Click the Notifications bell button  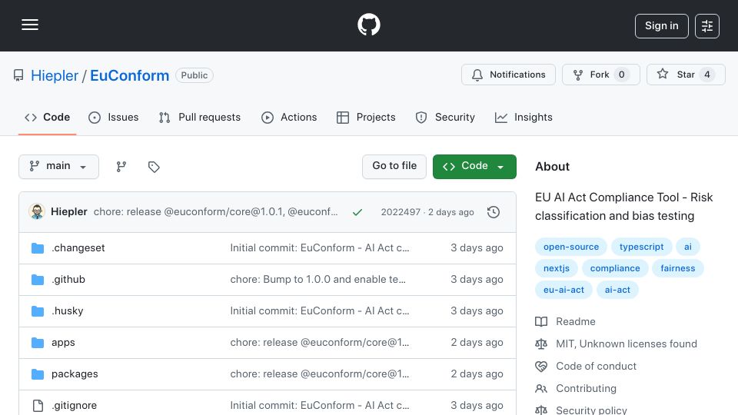pos(508,75)
